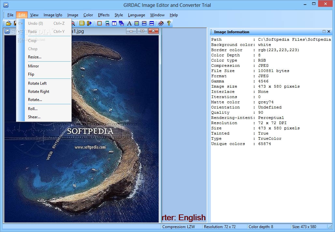
Task: Select Mirror in Edit menu
Action: pos(44,66)
